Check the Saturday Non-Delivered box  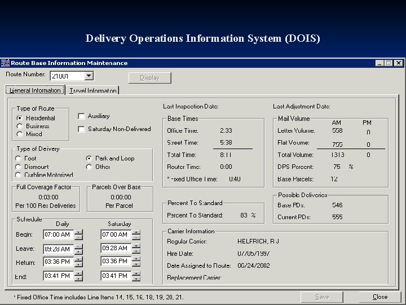click(x=81, y=129)
